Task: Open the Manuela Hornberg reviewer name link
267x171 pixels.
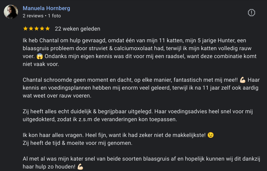Action: tap(46, 8)
